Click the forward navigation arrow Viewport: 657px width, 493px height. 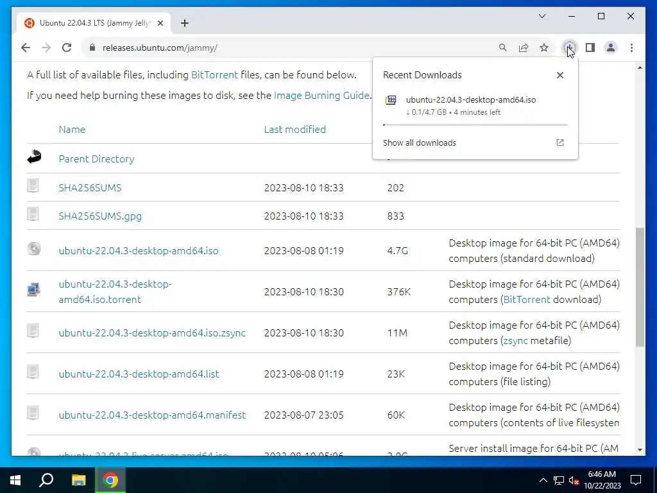[46, 48]
